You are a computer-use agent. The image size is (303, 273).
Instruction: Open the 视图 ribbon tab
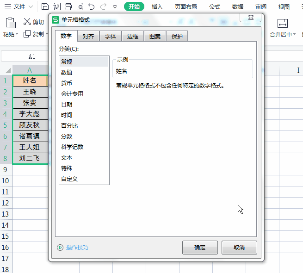pos(284,7)
